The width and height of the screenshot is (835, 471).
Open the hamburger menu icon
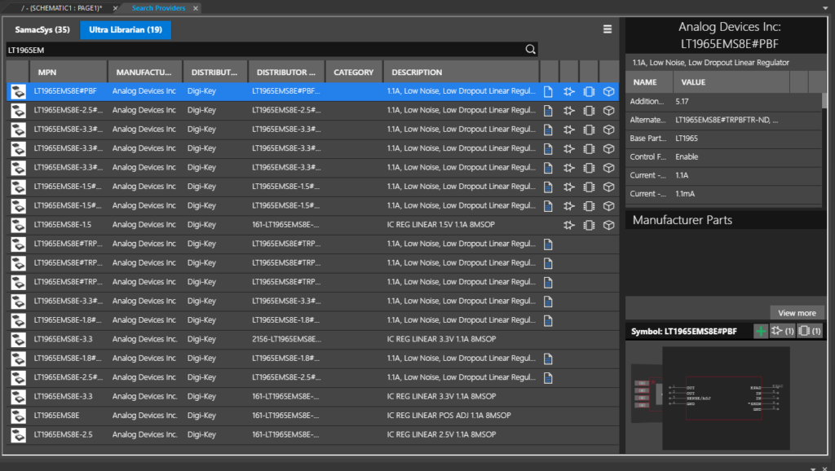(x=607, y=29)
